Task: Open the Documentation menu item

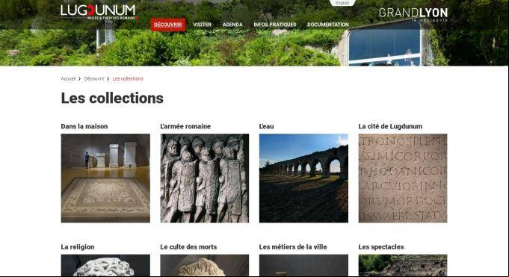Action: (x=328, y=25)
